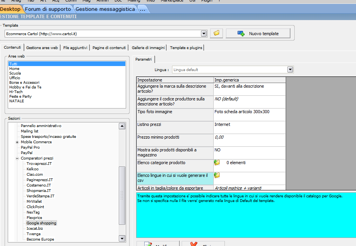This screenshot has width=356, height=246.
Task: Select Flexprice tree item
Action: point(34,218)
